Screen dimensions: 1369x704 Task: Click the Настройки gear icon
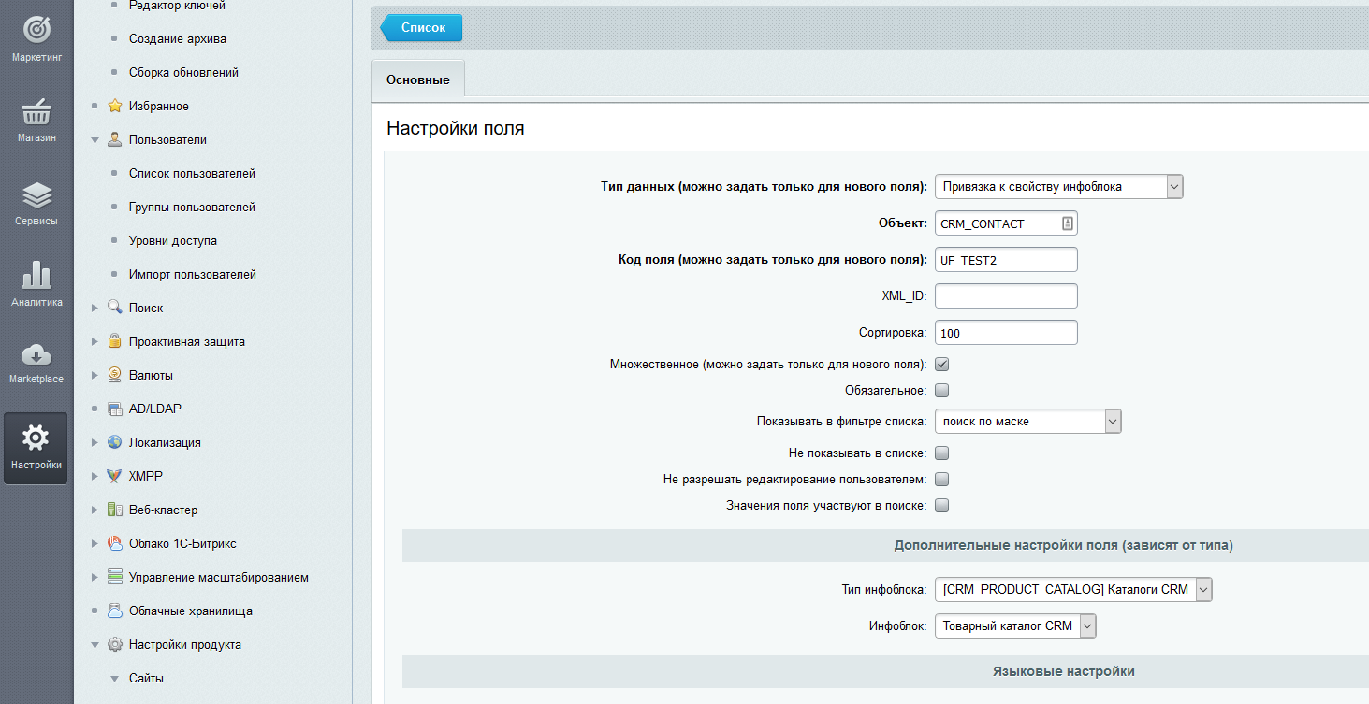coord(36,438)
